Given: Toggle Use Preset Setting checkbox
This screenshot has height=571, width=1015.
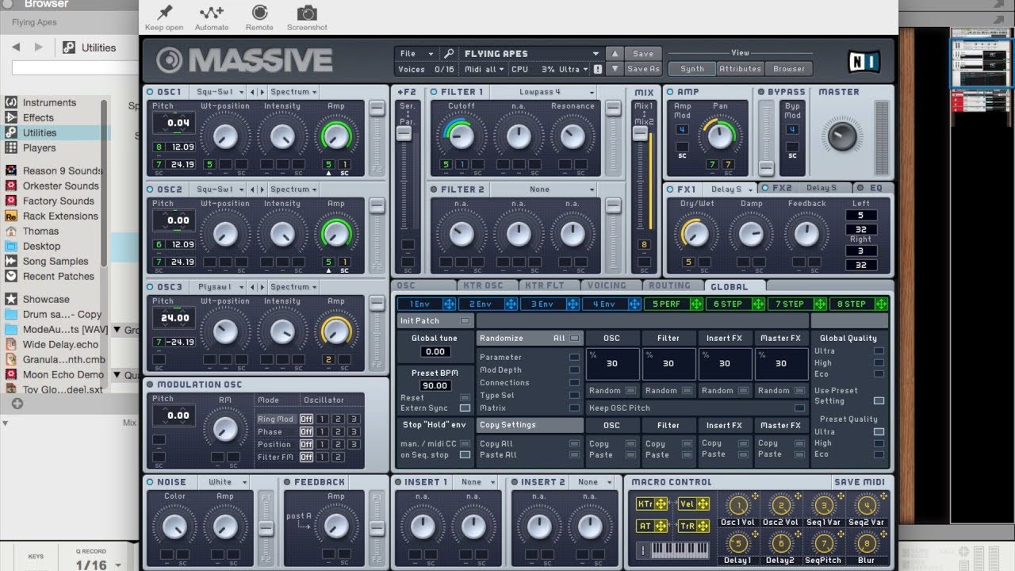Looking at the screenshot, I should pyautogui.click(x=879, y=401).
